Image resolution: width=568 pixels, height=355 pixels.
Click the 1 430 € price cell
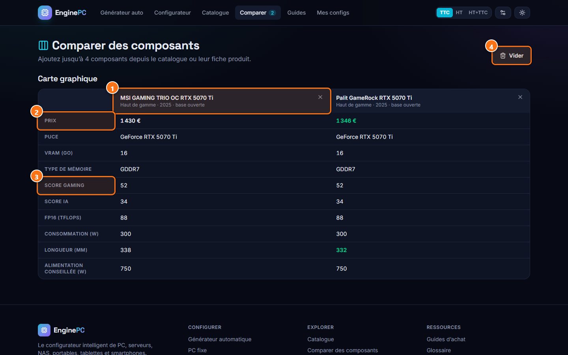130,121
